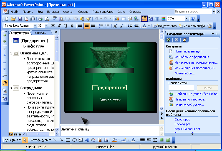The width and height of the screenshot is (222, 151).
Task: Open the Формат menu
Action: coord(68,12)
